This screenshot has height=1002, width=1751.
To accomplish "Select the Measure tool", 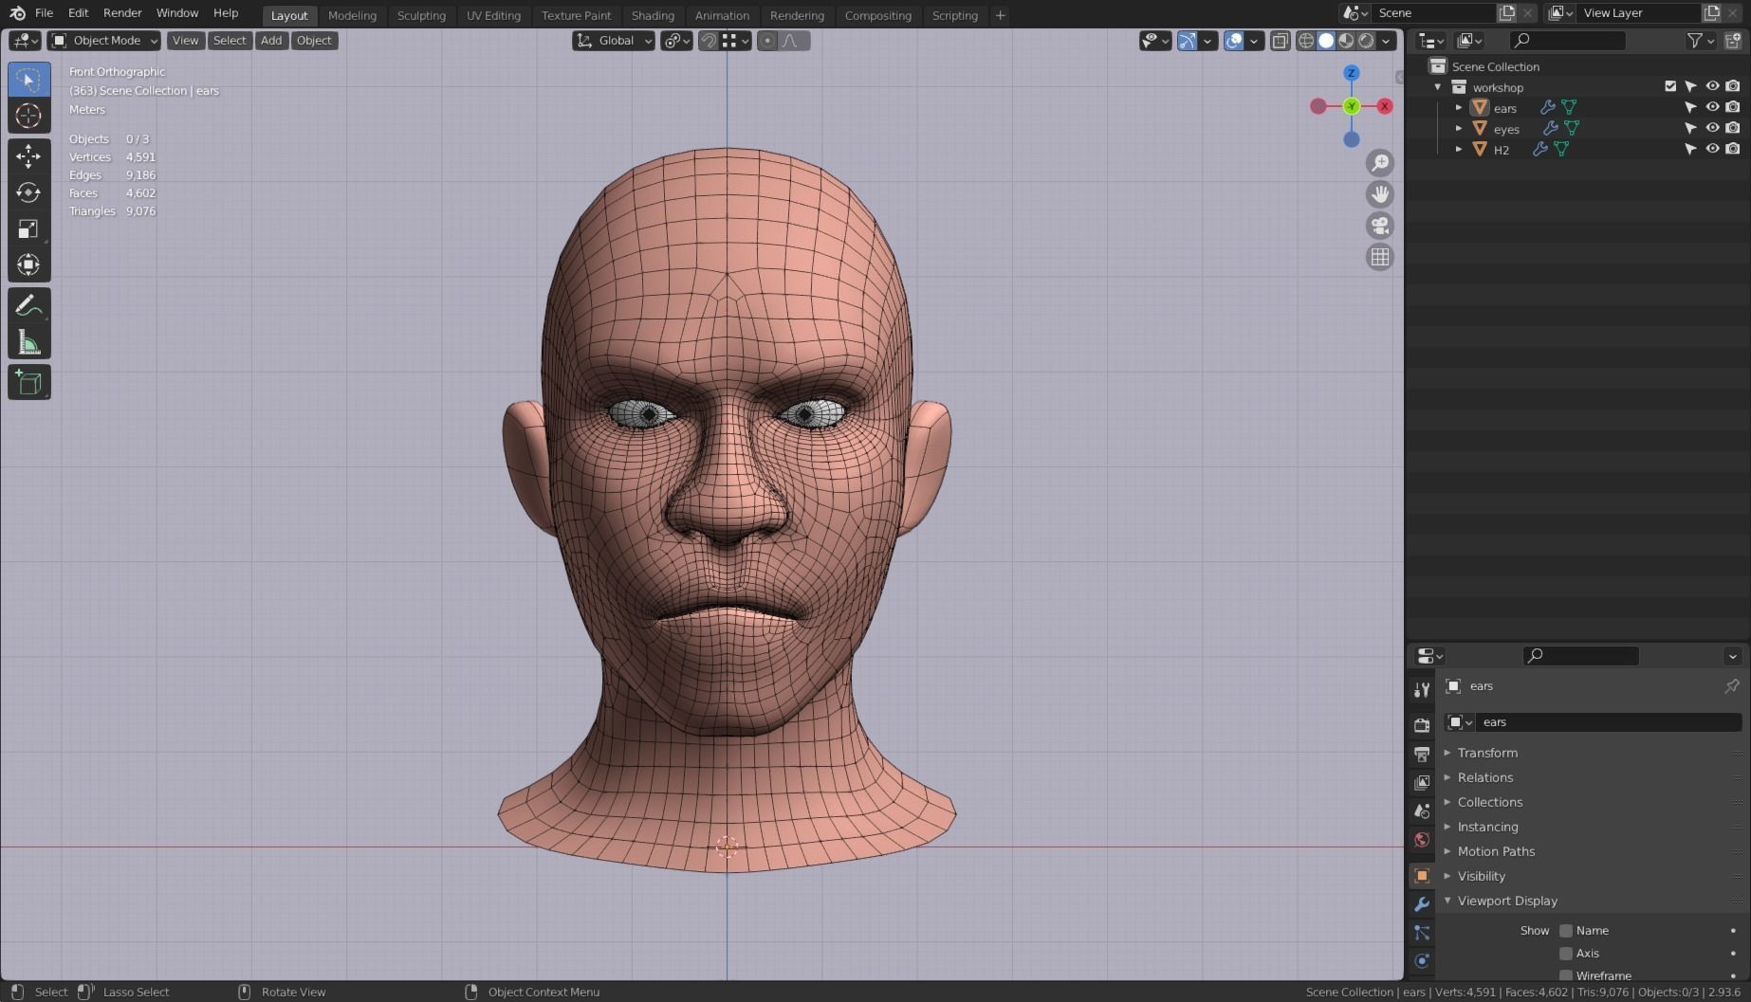I will 28,342.
